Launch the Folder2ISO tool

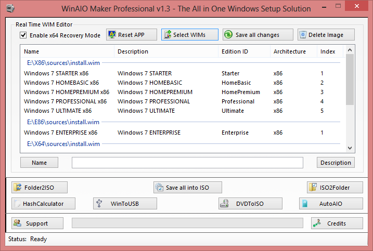pyautogui.click(x=40, y=188)
